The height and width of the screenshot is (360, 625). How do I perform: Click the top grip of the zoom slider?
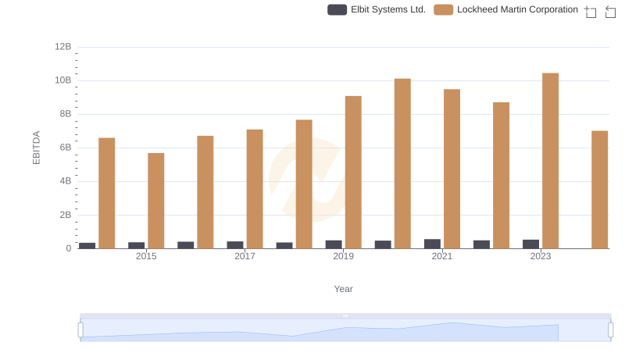[x=345, y=315]
